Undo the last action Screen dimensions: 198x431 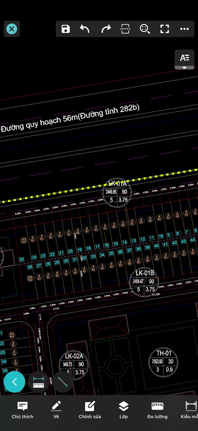pos(85,29)
